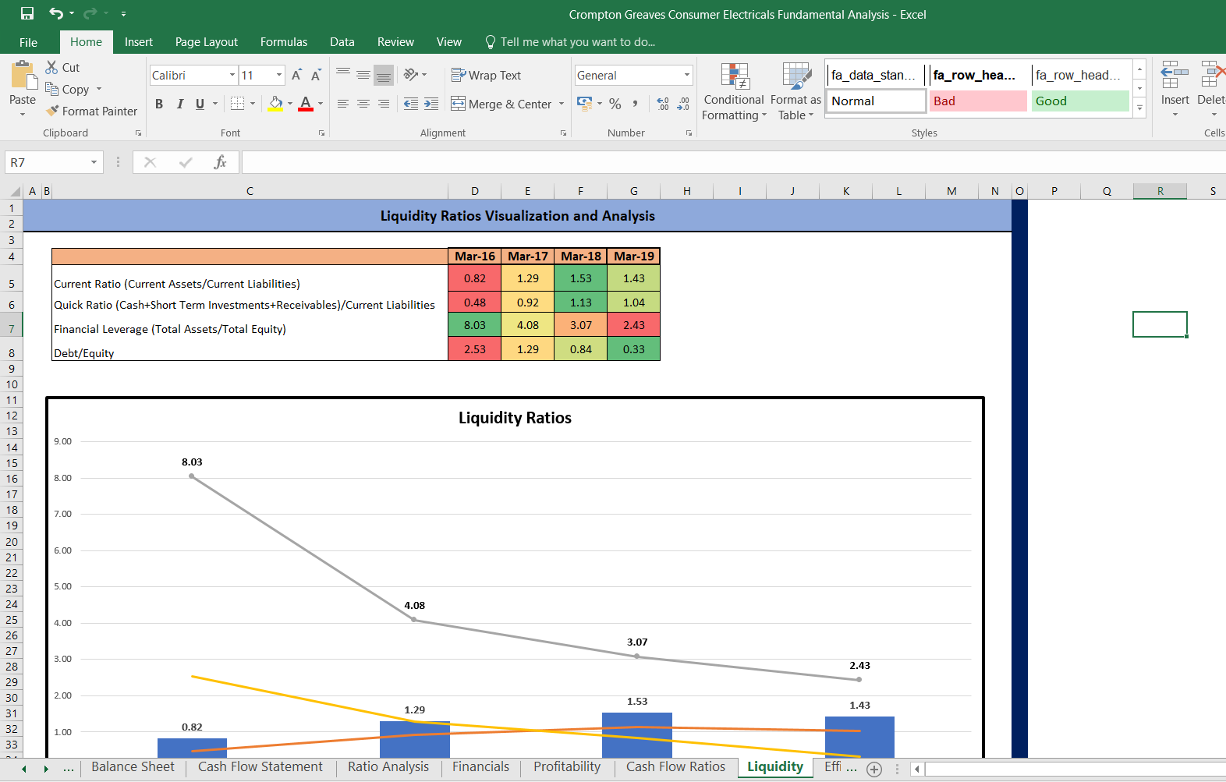1226x782 pixels.
Task: Open Format as Table menu
Action: (796, 92)
